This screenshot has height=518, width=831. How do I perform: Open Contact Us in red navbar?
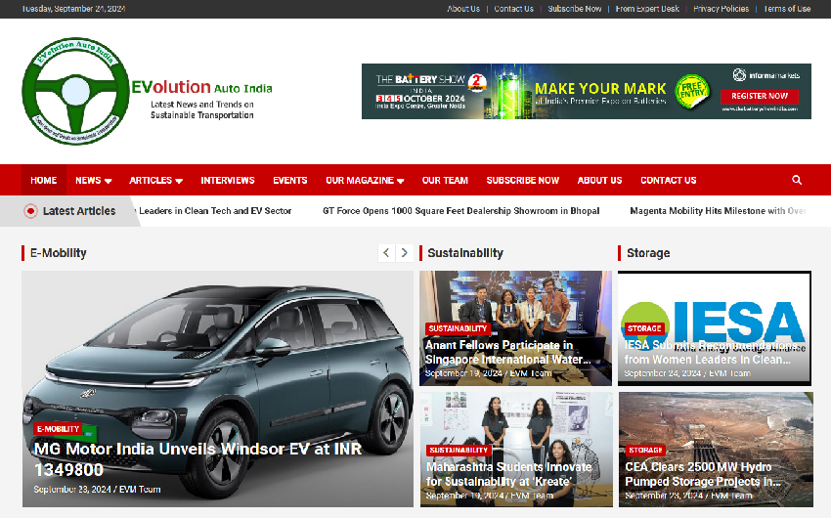[669, 180]
